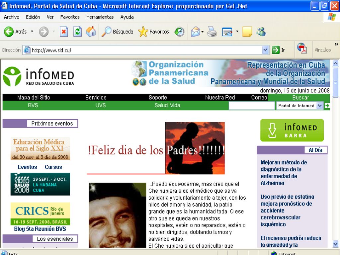Open the Edit button dropdown arrow
The height and width of the screenshot is (255, 340).
237,32
